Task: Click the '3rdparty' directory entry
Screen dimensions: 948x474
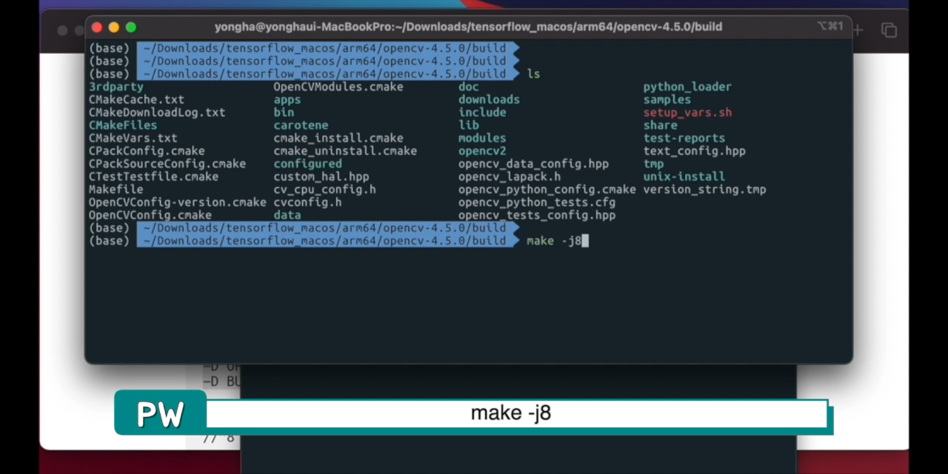Action: (116, 87)
